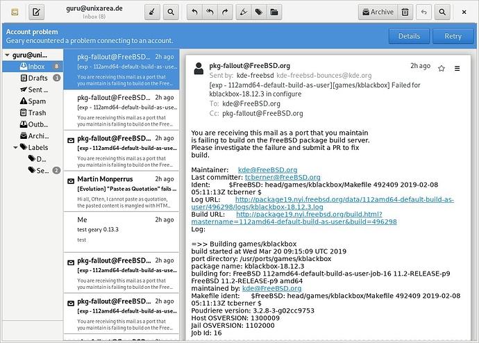Add a label with the tag icon
Viewport: 479px width, 343px height.
(259, 12)
